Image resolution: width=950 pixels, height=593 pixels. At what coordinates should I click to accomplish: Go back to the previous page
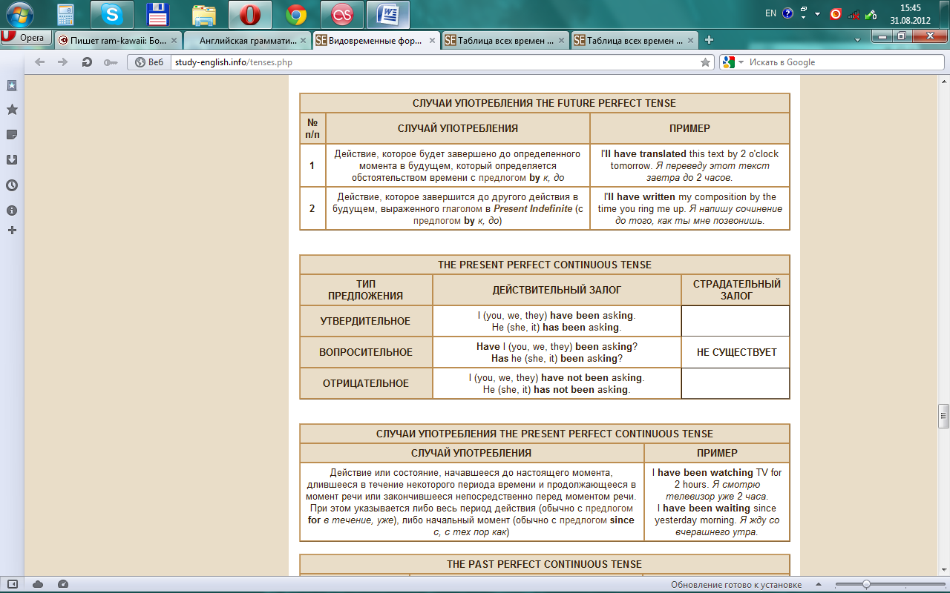39,62
